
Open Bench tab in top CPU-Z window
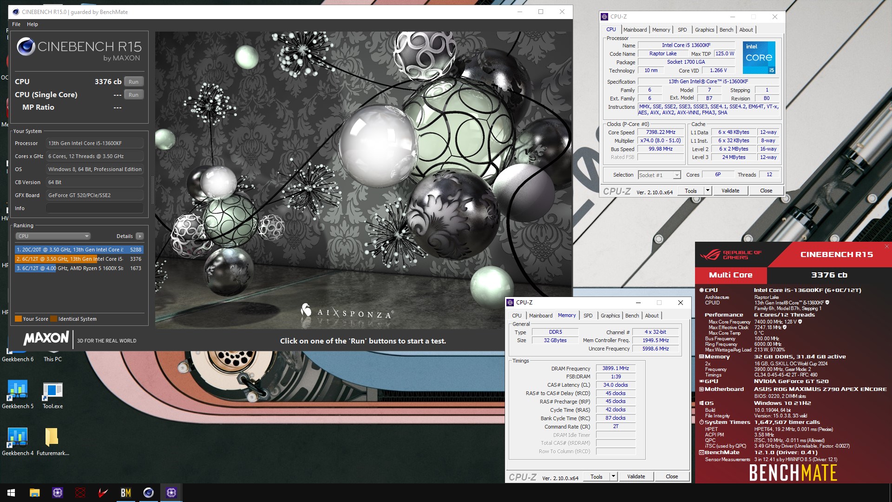(726, 30)
